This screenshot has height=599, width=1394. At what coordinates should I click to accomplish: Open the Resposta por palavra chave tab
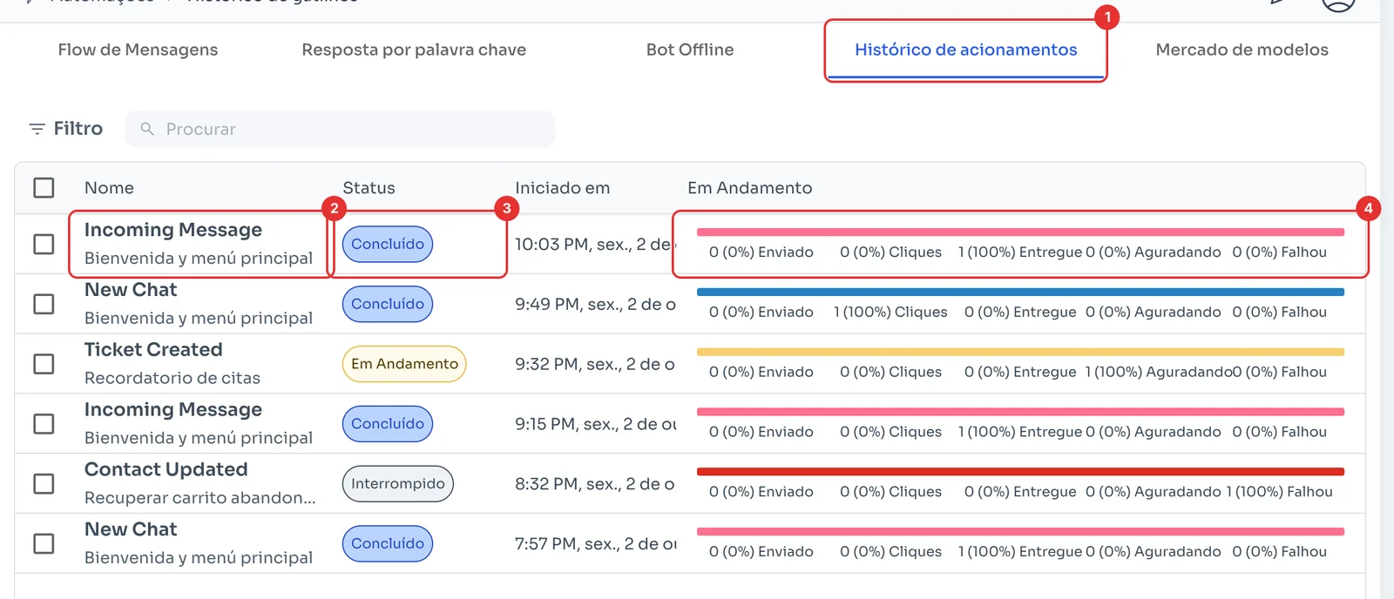click(414, 50)
